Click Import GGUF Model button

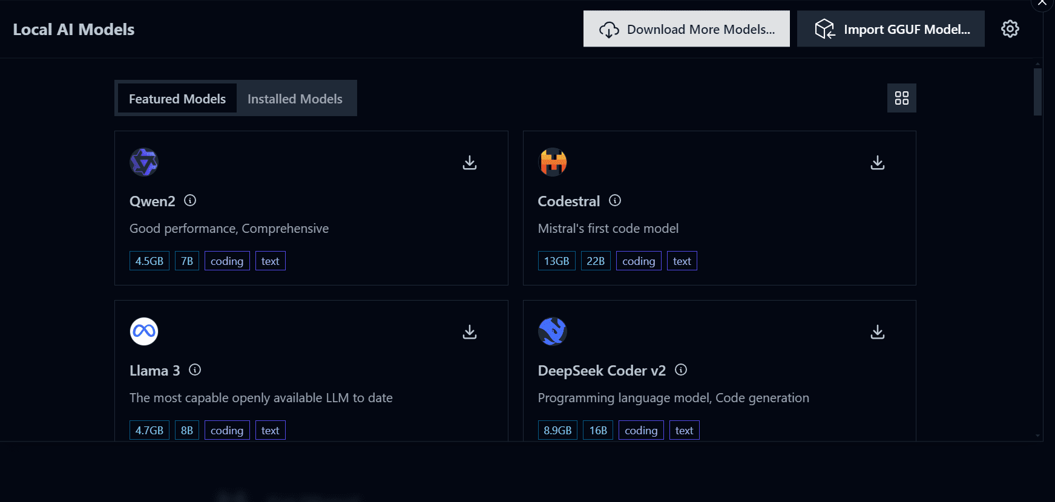click(x=891, y=28)
